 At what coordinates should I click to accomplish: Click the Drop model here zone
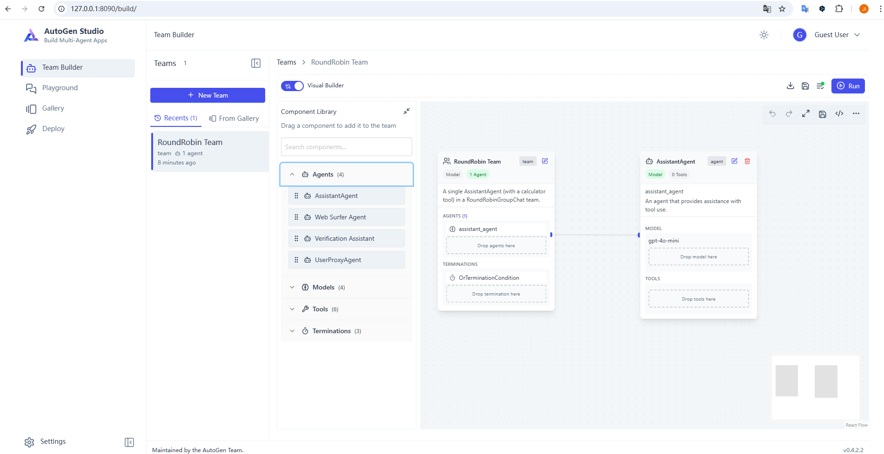698,257
